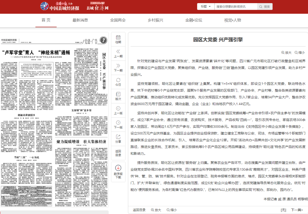Viewport: 308px width, 214px height.
Task: Open the 往期 calendar icon
Action: (118, 39)
